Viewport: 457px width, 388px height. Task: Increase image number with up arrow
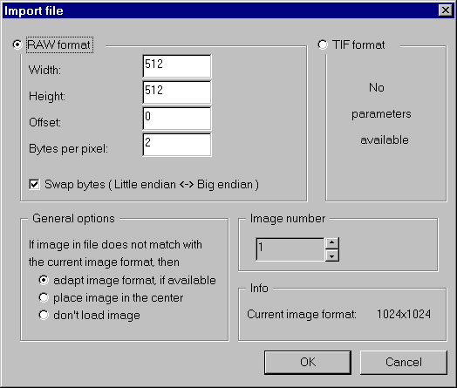[332, 243]
